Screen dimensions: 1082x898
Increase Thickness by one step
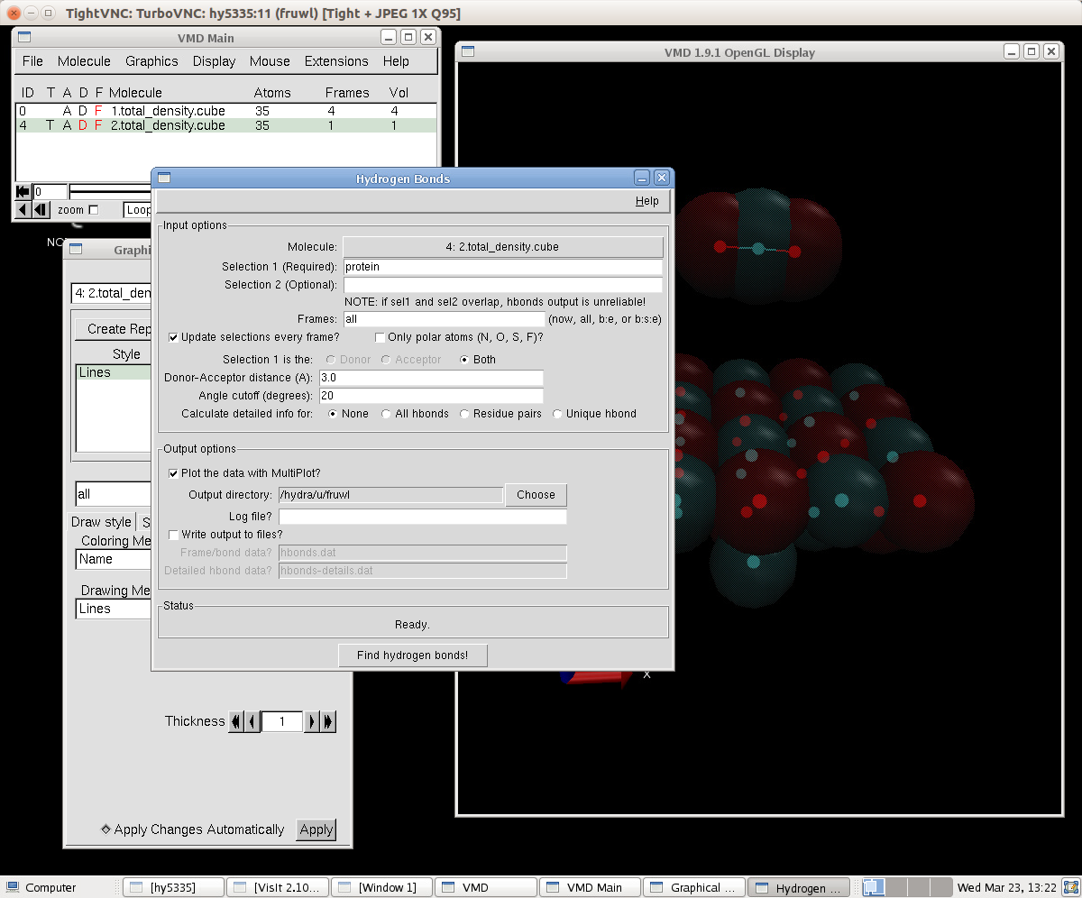click(312, 721)
